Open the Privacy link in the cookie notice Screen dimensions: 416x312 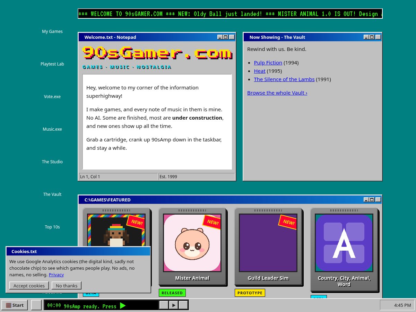56,275
